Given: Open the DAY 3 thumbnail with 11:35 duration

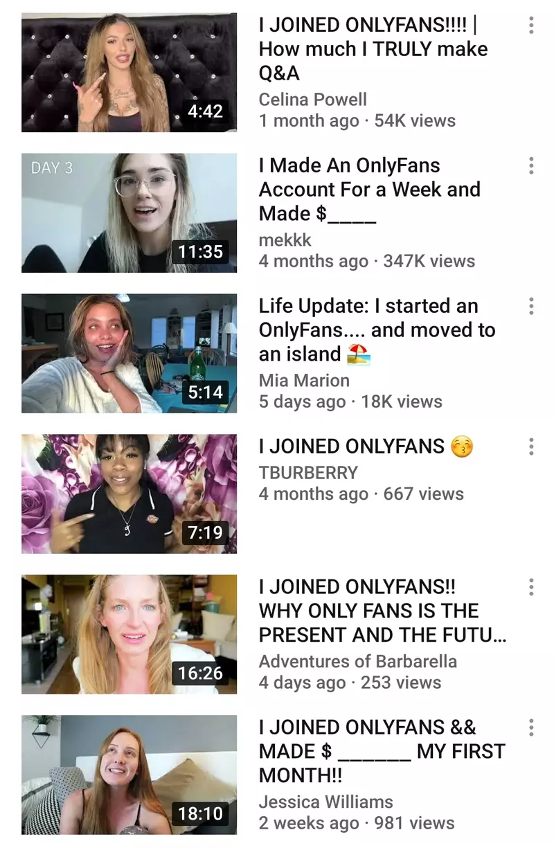Looking at the screenshot, I should pyautogui.click(x=129, y=213).
